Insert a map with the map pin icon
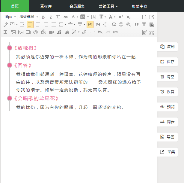 point(43,32)
